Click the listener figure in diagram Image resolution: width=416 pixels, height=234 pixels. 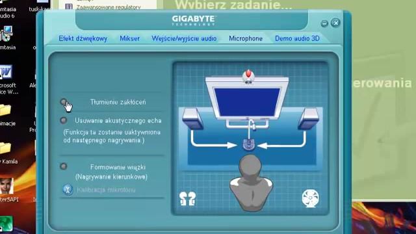(x=251, y=183)
